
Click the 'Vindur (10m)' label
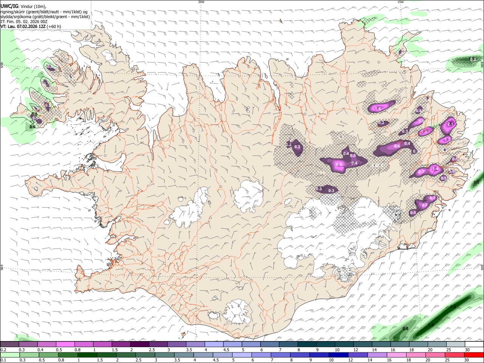coord(33,6)
